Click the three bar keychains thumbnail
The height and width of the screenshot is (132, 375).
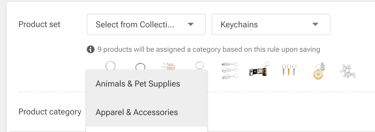click(288, 71)
